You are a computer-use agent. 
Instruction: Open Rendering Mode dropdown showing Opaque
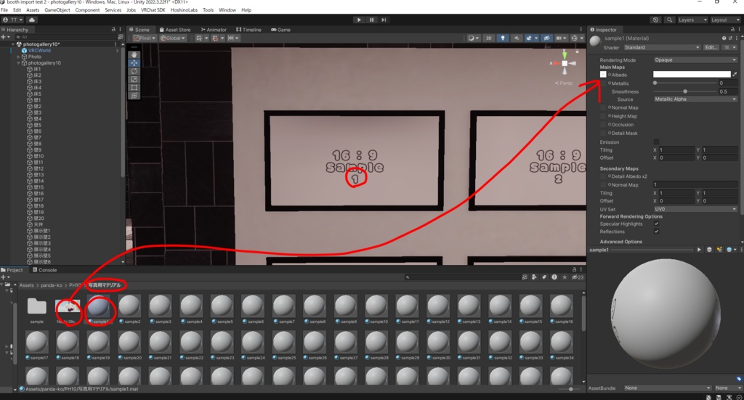pos(695,60)
